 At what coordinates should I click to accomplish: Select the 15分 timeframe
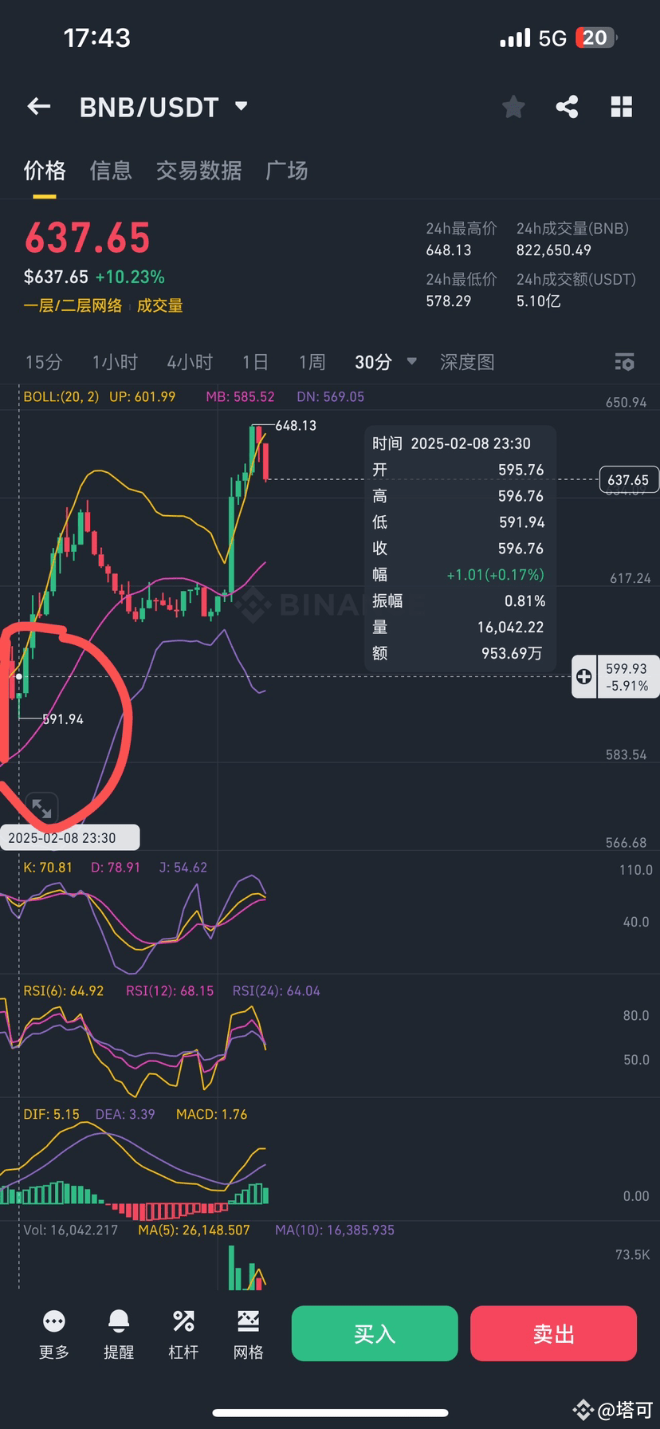(44, 362)
